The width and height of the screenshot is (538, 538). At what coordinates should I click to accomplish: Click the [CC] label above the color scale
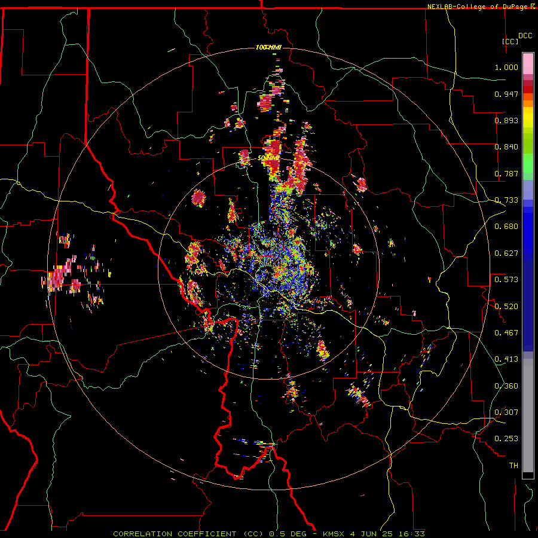[511, 41]
